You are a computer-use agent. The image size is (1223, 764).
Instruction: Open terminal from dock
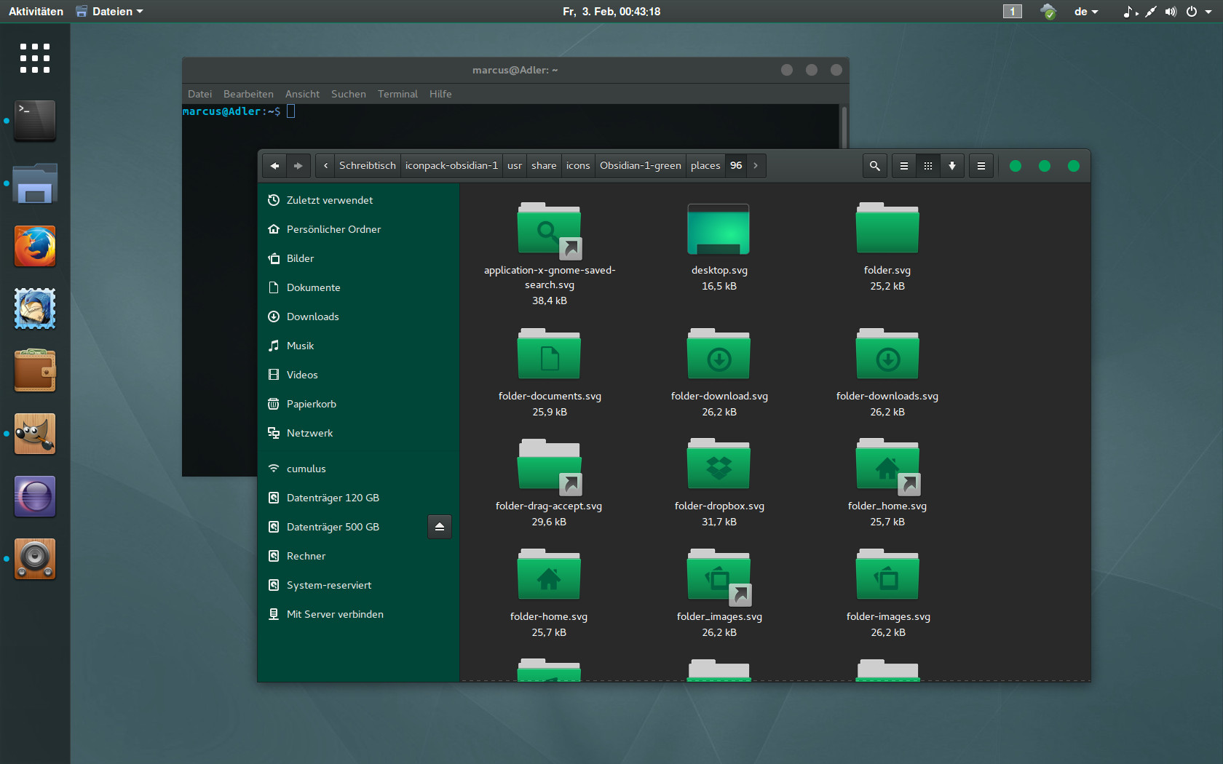(x=35, y=121)
